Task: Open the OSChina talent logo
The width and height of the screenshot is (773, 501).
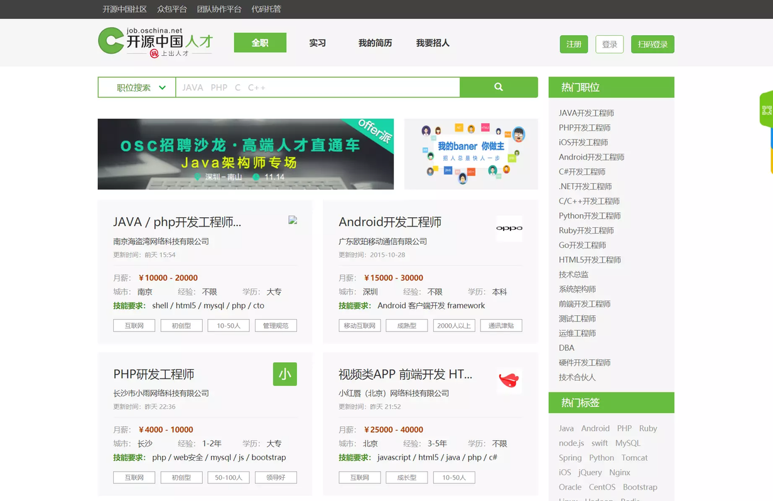Action: pyautogui.click(x=156, y=42)
